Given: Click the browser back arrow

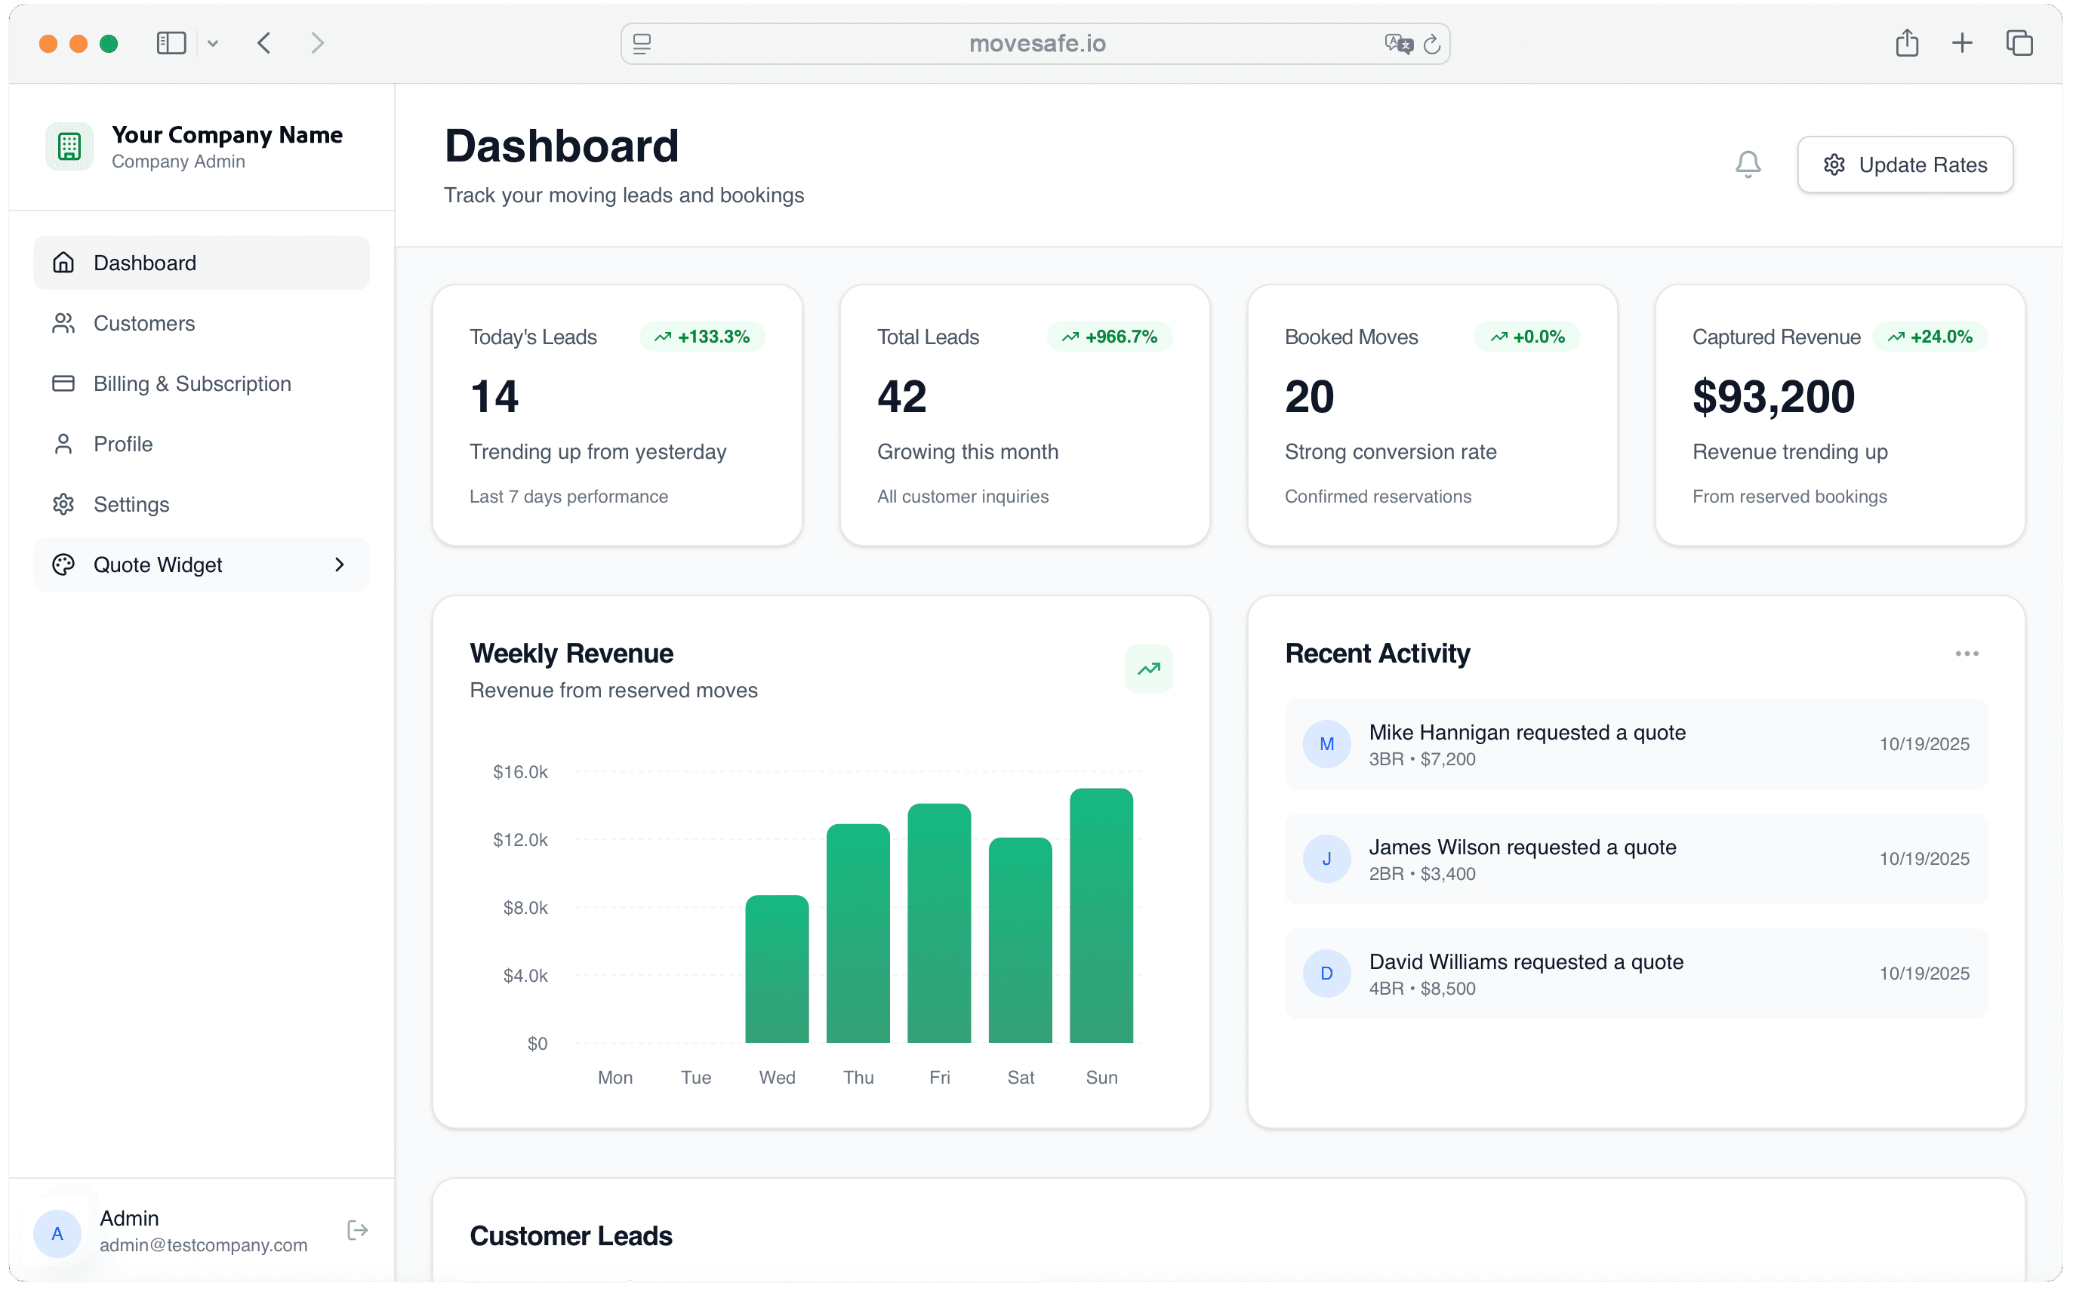Looking at the screenshot, I should click(x=264, y=43).
